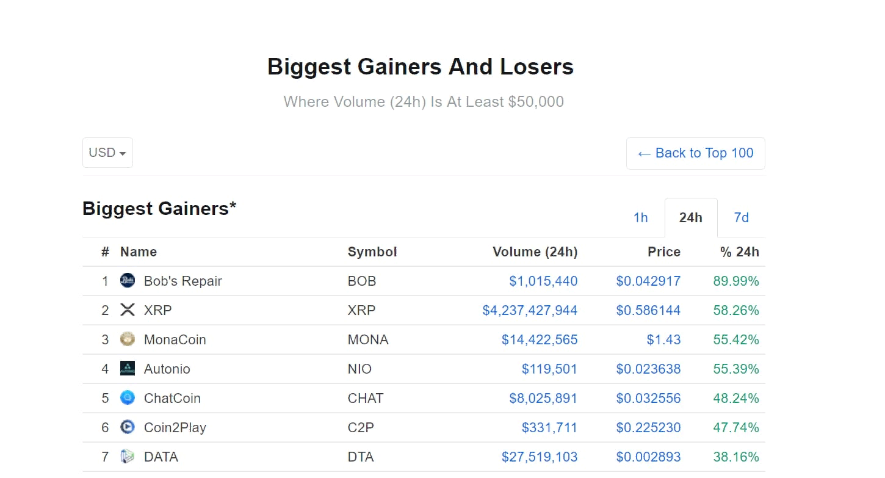Click the DATA coin logo icon
The image size is (885, 478).
pyautogui.click(x=128, y=457)
